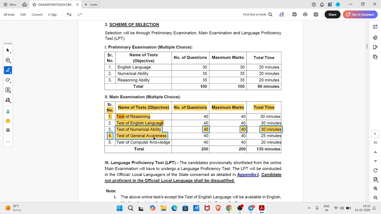381x214 pixels.
Task: Open page display fit options
Action: pos(375,180)
